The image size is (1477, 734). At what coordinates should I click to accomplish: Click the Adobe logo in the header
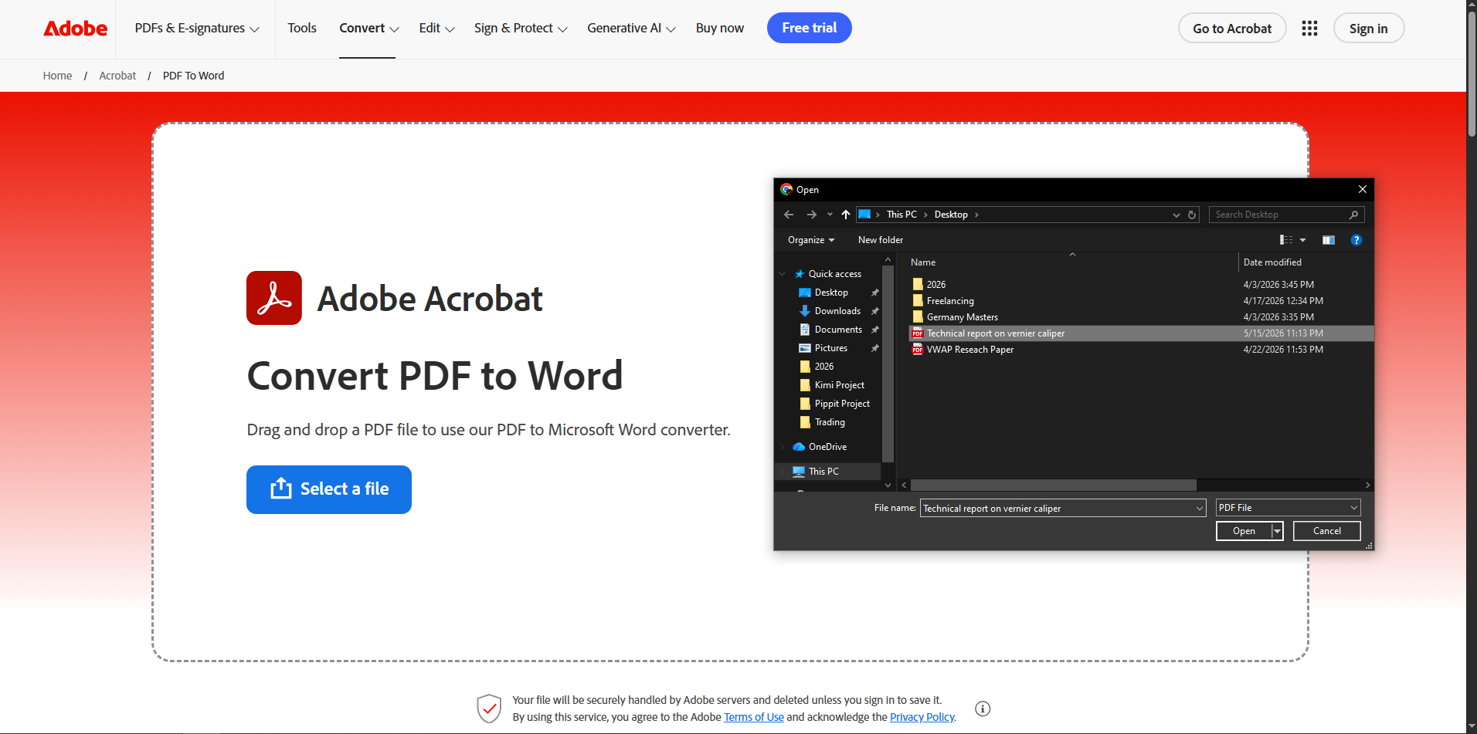[x=75, y=29]
